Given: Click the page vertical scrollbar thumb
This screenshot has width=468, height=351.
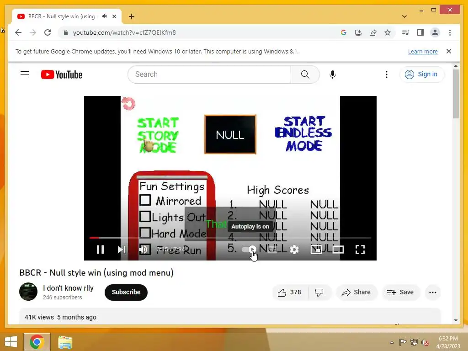Looking at the screenshot, I should (456, 94).
